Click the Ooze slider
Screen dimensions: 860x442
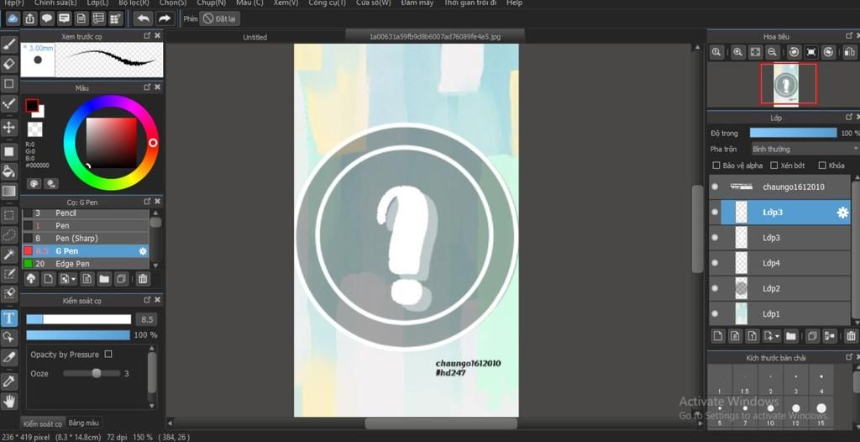92,373
